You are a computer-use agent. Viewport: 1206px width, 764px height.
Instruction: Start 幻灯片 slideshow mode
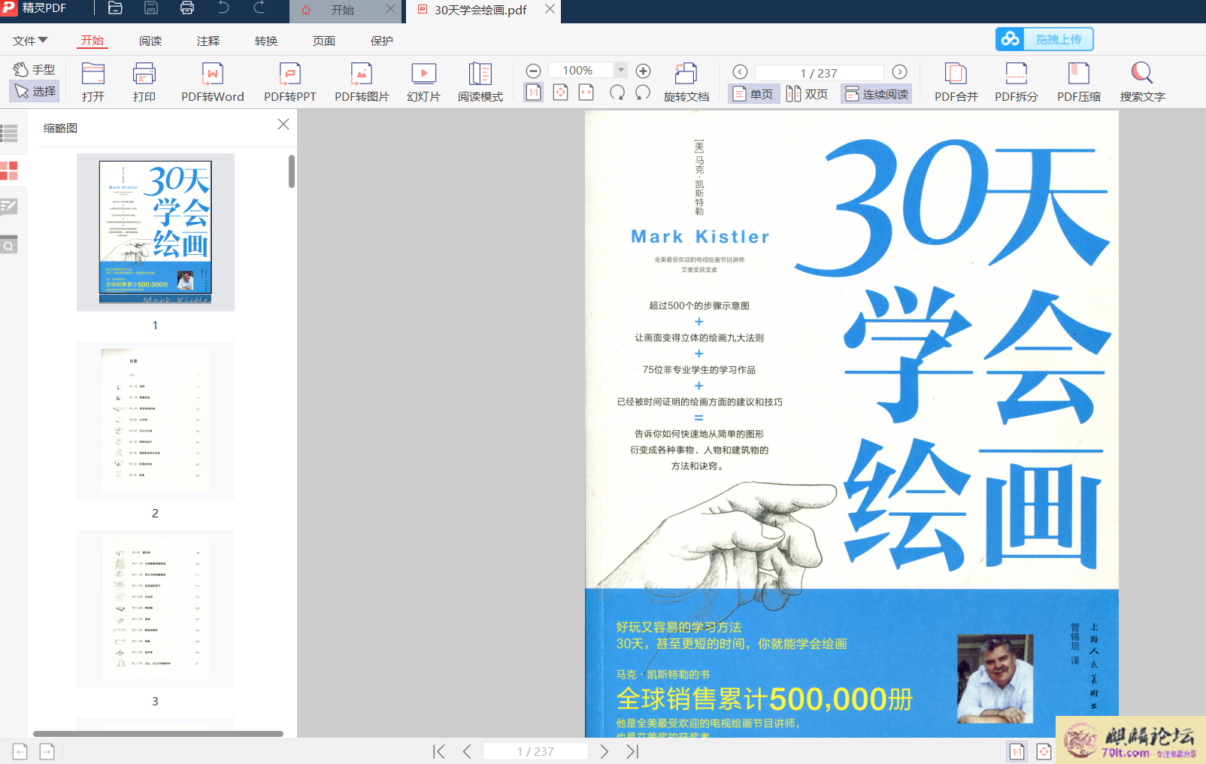point(423,82)
